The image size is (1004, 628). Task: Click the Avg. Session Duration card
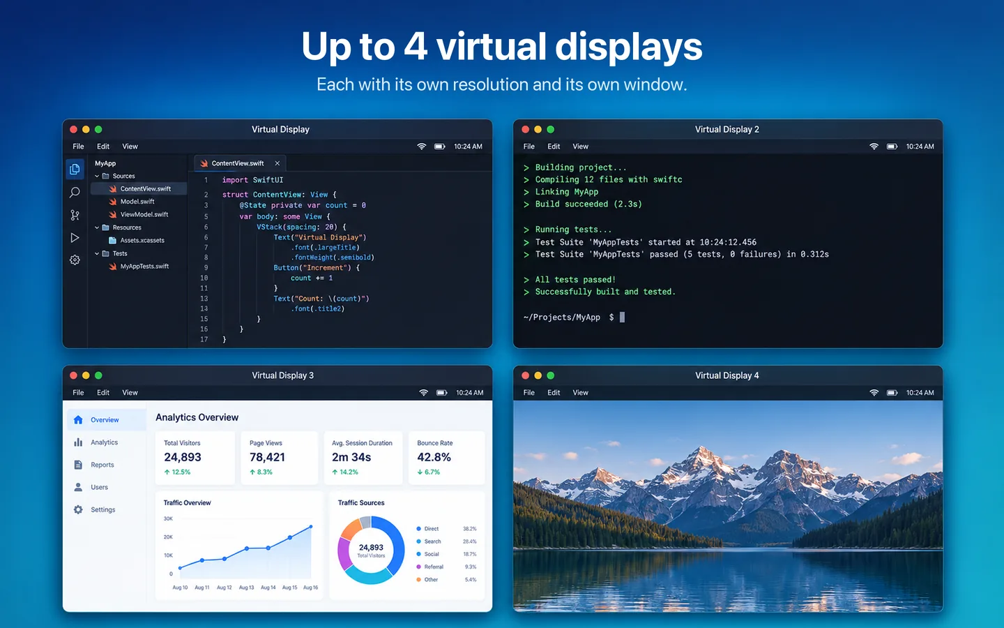point(363,458)
